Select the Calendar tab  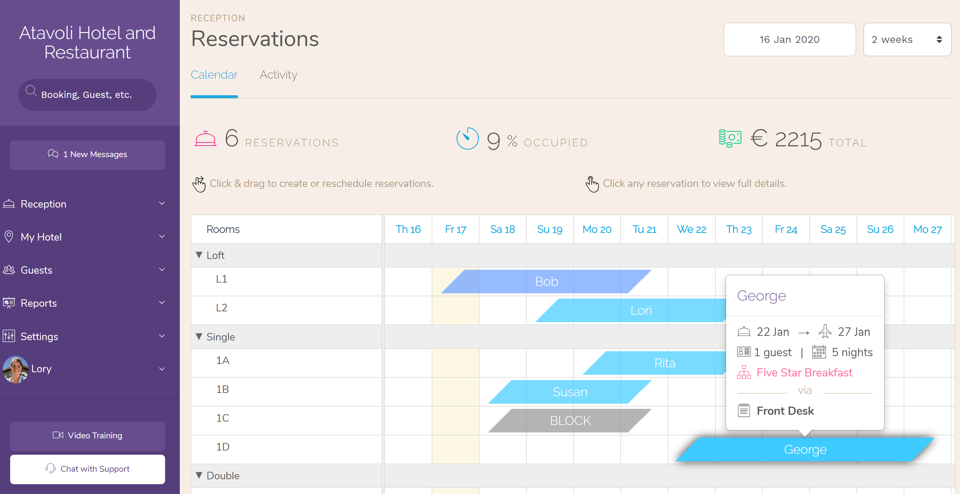[214, 74]
